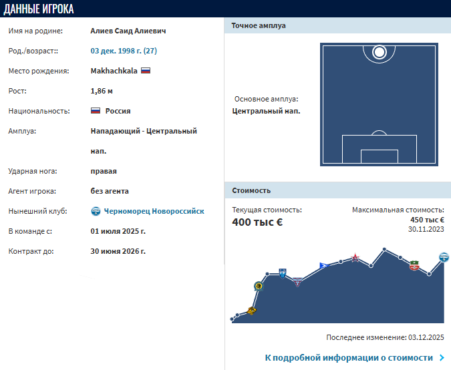451x370 pixels.
Task: Click the Russia nationality flag icon
Action: 96,111
